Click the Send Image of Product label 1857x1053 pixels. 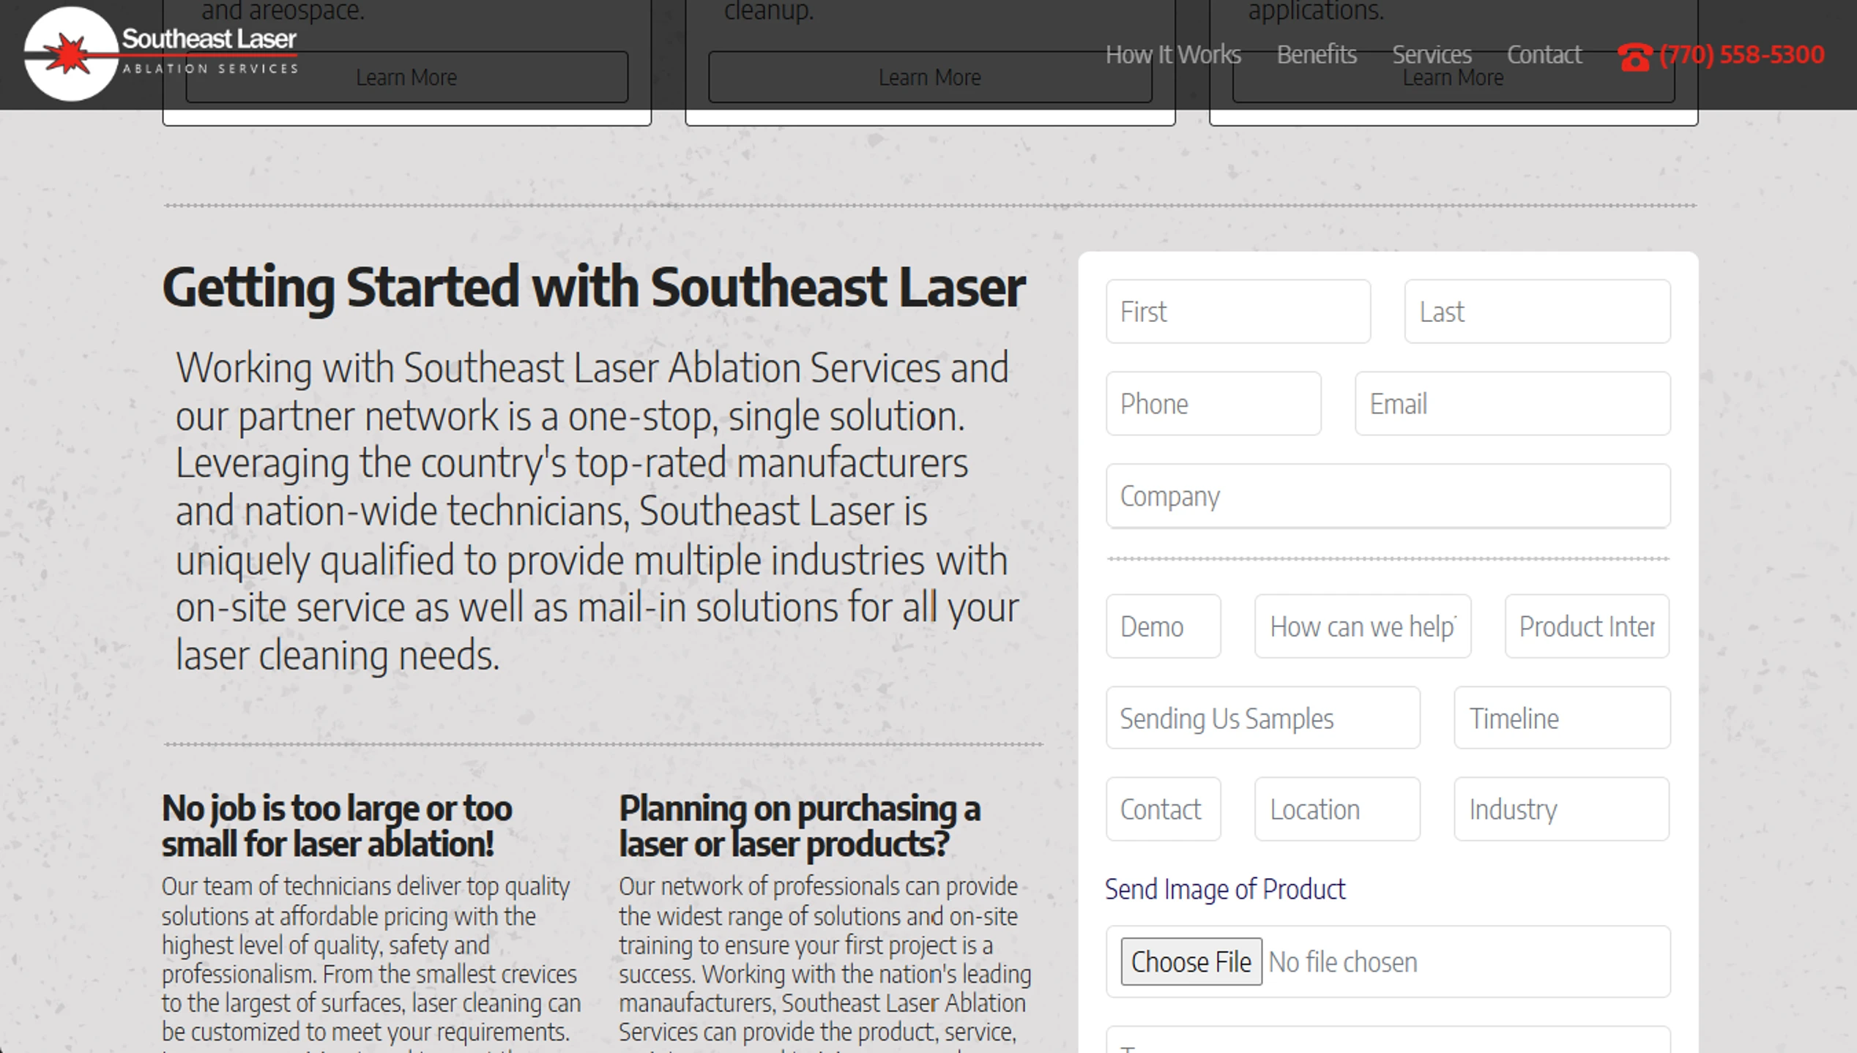(x=1225, y=889)
